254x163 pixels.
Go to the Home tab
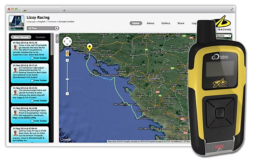[136, 23]
